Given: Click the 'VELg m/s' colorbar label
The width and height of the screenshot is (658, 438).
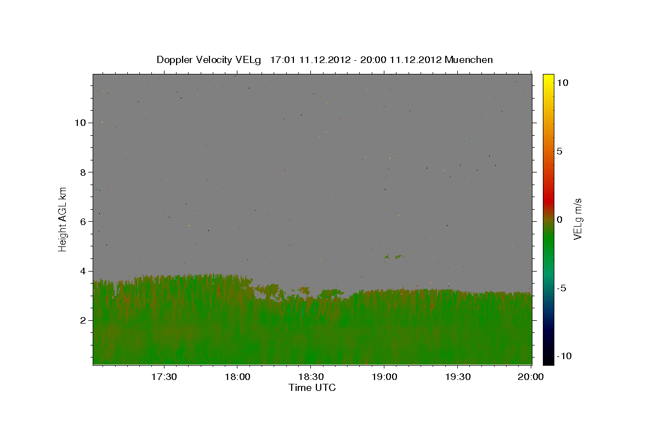Looking at the screenshot, I should (577, 220).
